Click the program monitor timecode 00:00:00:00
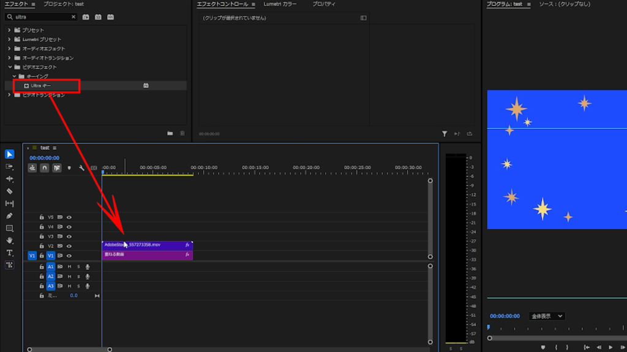The width and height of the screenshot is (627, 352). pos(505,316)
